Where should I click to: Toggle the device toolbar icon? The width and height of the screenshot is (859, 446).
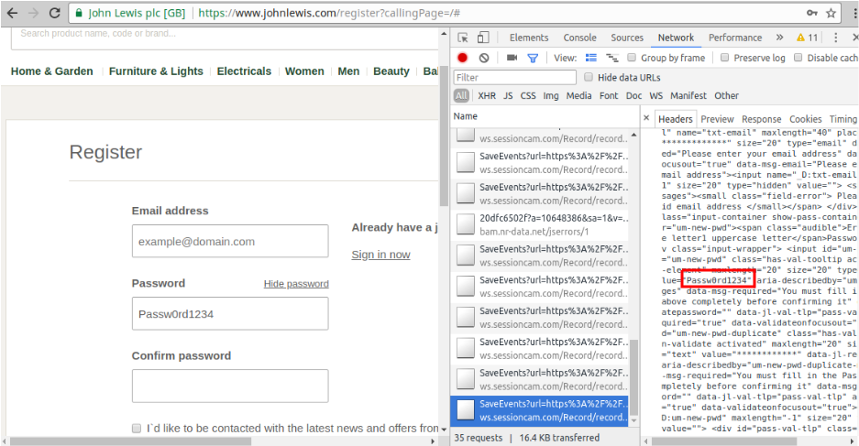[x=482, y=38]
